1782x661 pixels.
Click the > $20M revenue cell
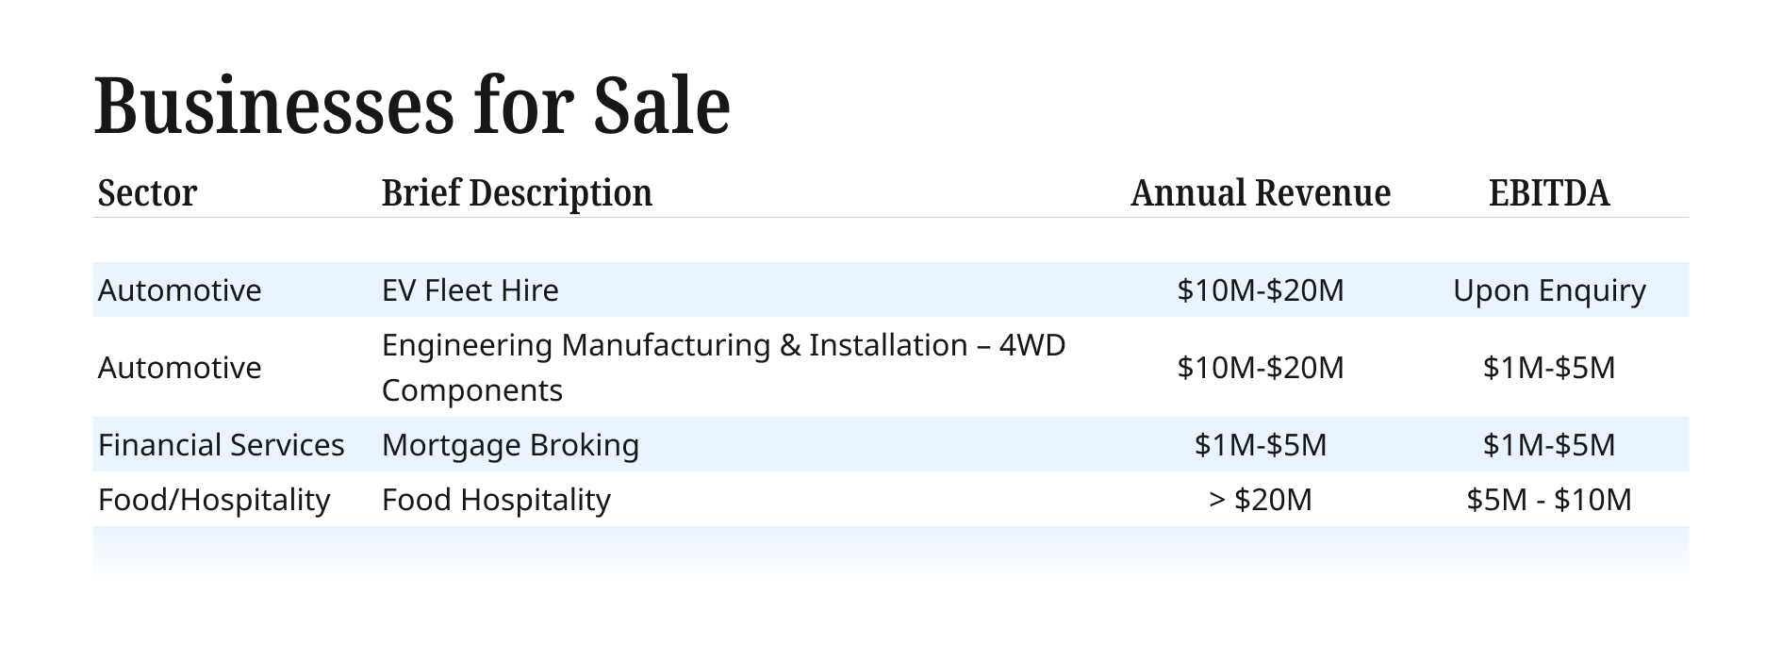pyautogui.click(x=1260, y=500)
